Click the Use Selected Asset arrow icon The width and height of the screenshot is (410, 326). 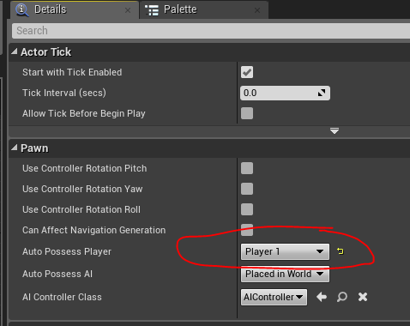(x=322, y=297)
